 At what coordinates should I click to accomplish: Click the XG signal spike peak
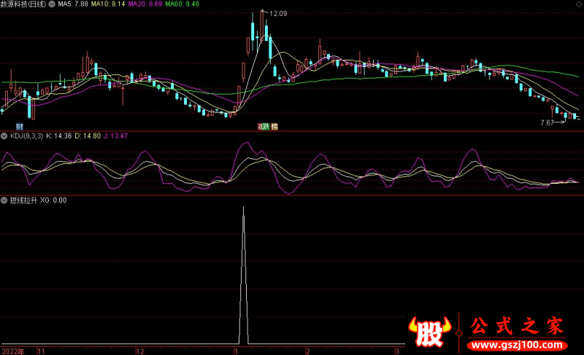[243, 208]
